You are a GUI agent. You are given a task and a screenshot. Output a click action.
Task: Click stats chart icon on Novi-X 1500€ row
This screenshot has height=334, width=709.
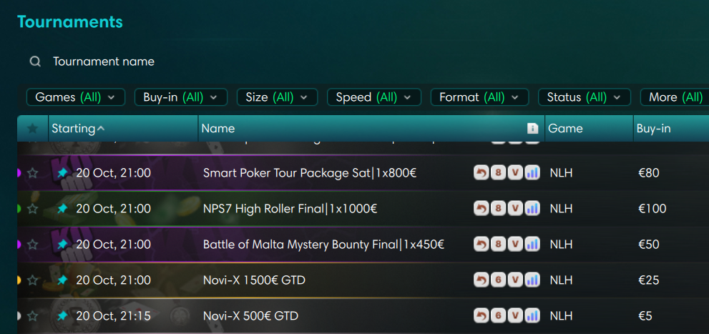(532, 280)
